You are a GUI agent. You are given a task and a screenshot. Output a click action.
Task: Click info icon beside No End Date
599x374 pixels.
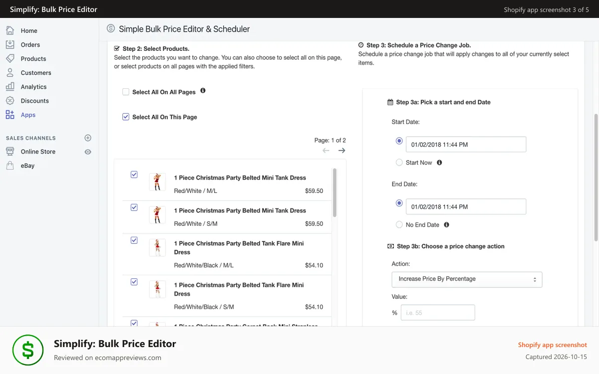pos(446,225)
